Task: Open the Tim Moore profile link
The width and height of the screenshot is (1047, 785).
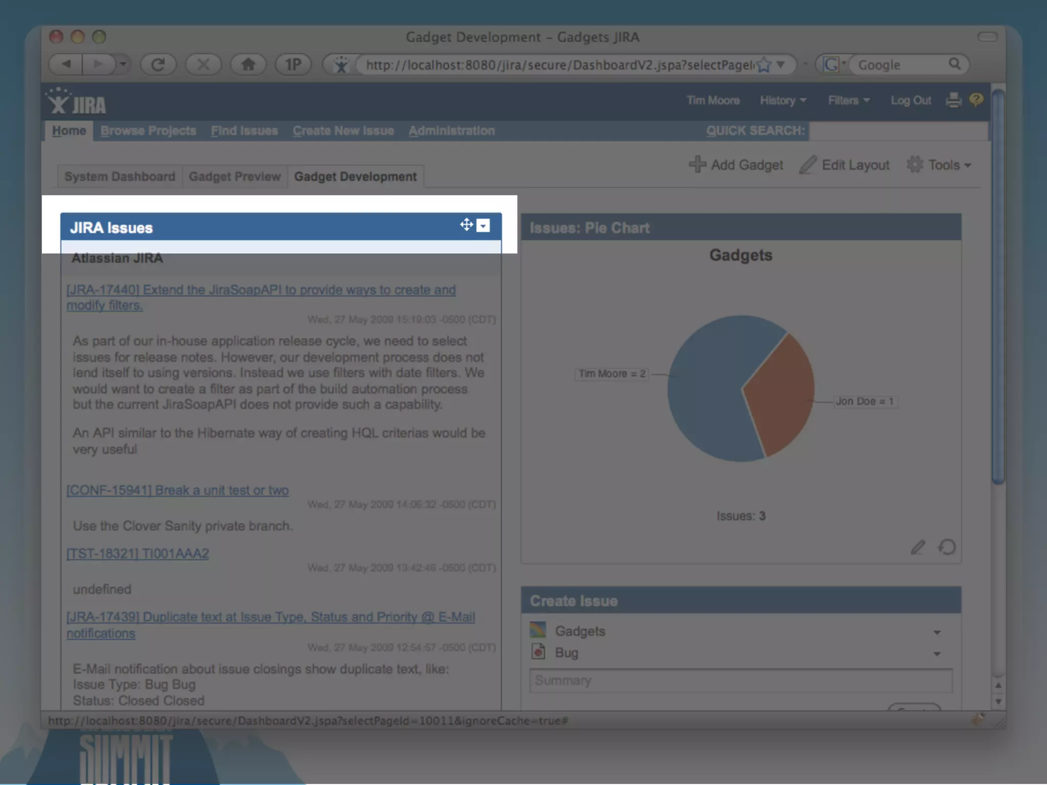Action: [x=713, y=100]
